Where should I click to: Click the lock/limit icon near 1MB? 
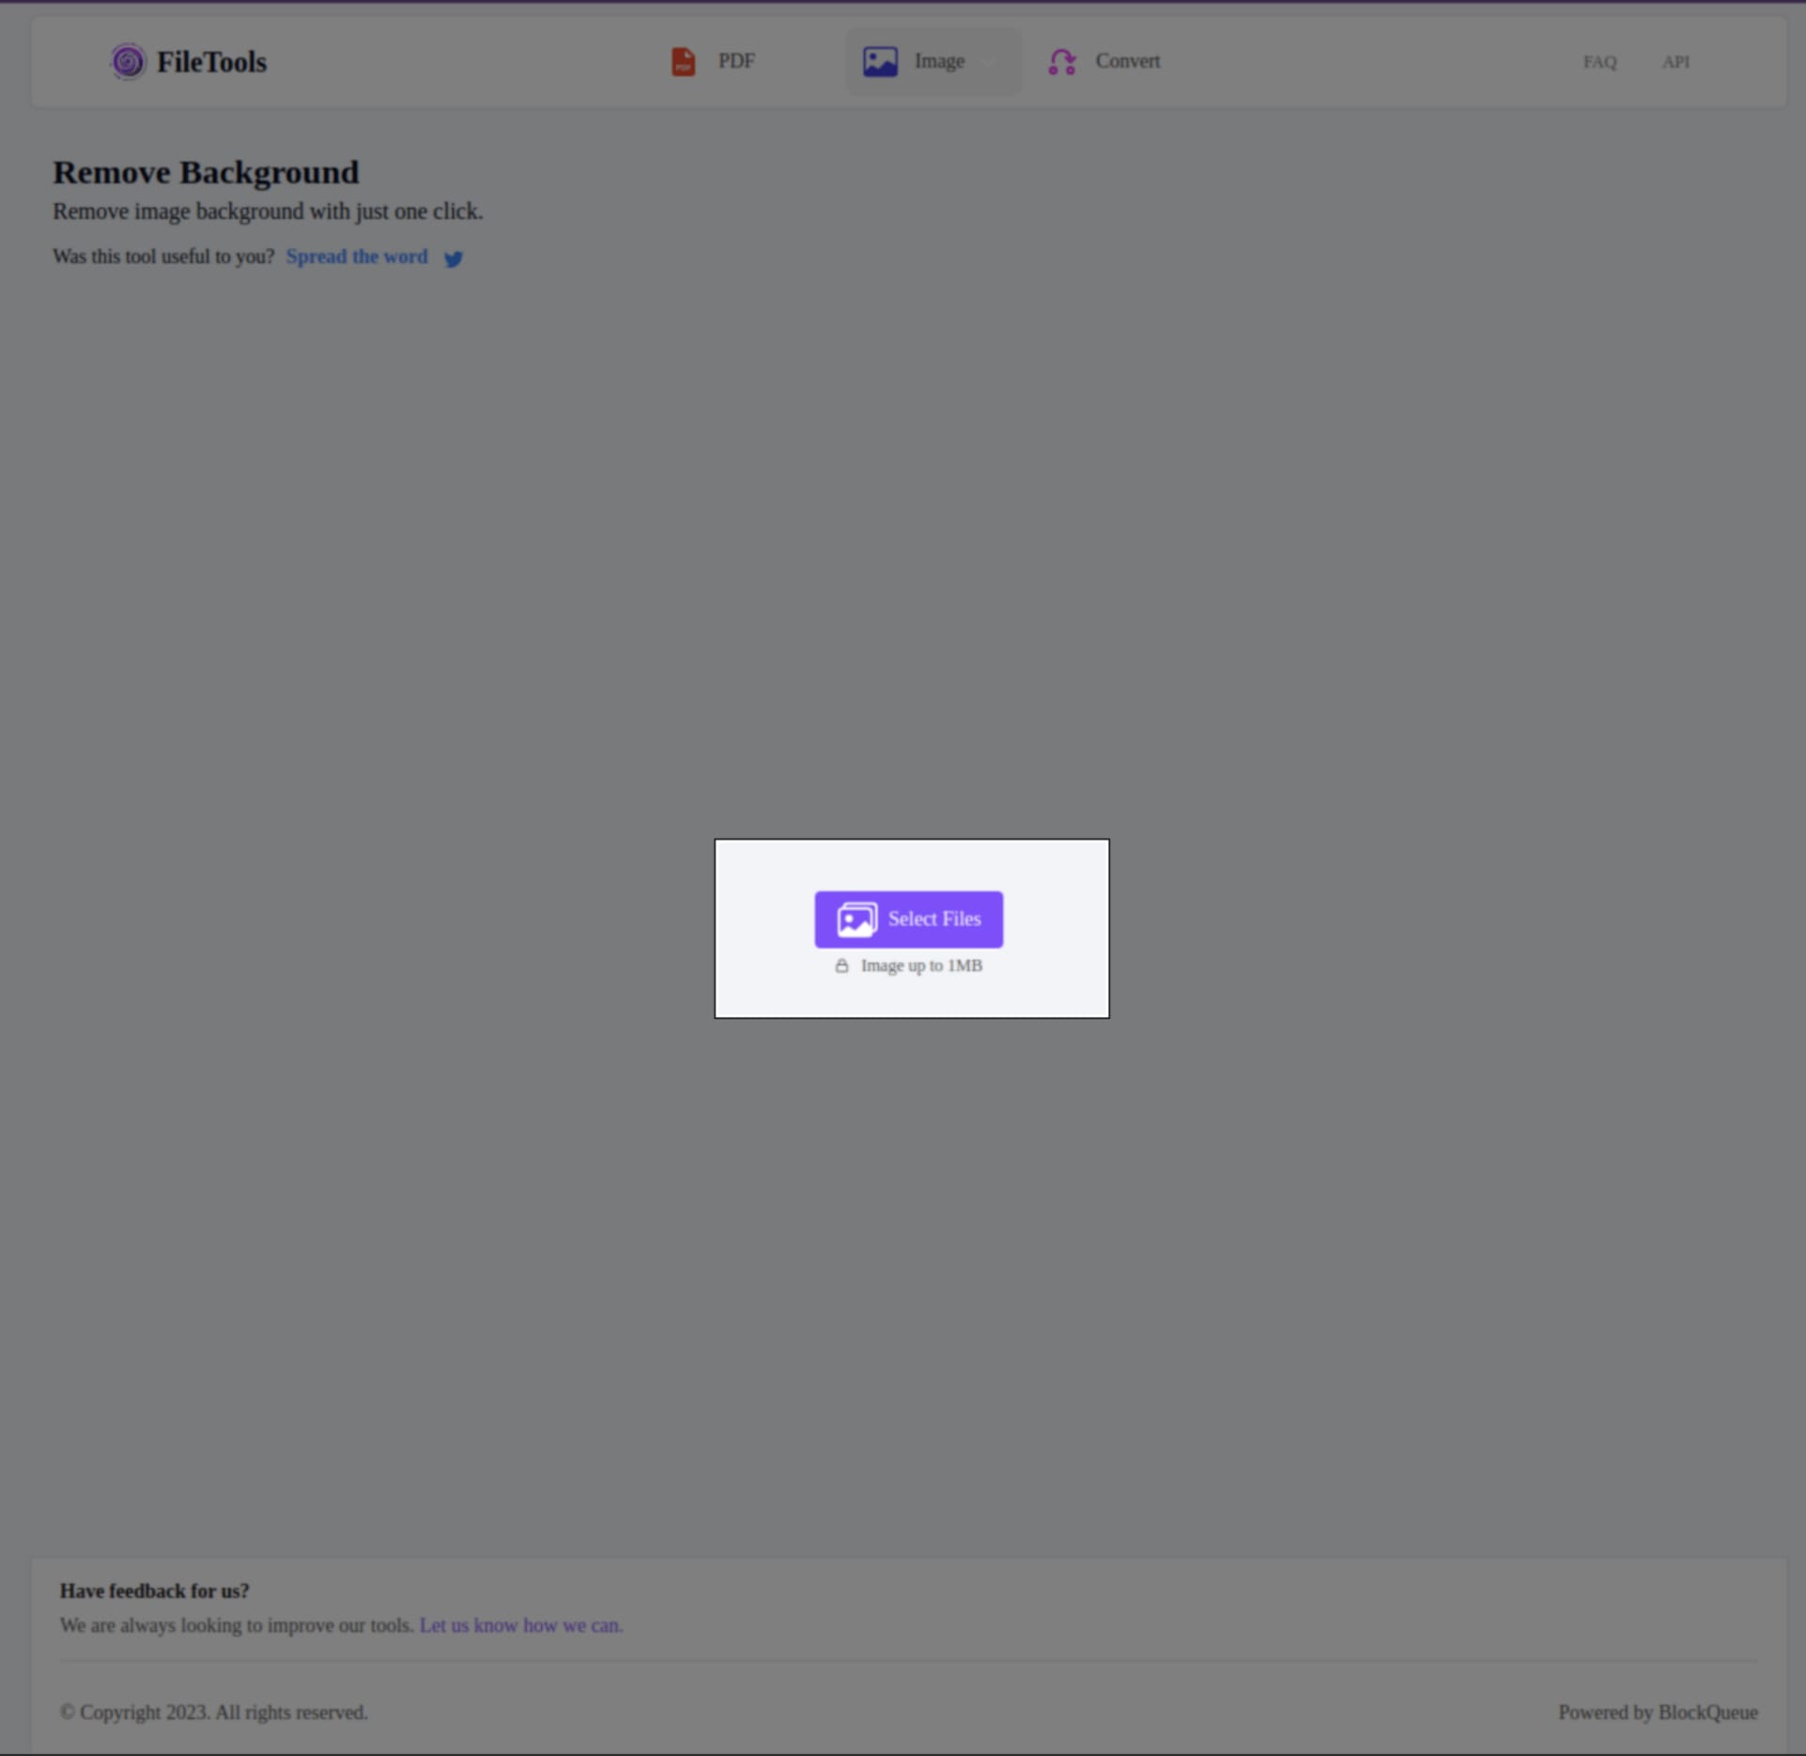(x=841, y=966)
